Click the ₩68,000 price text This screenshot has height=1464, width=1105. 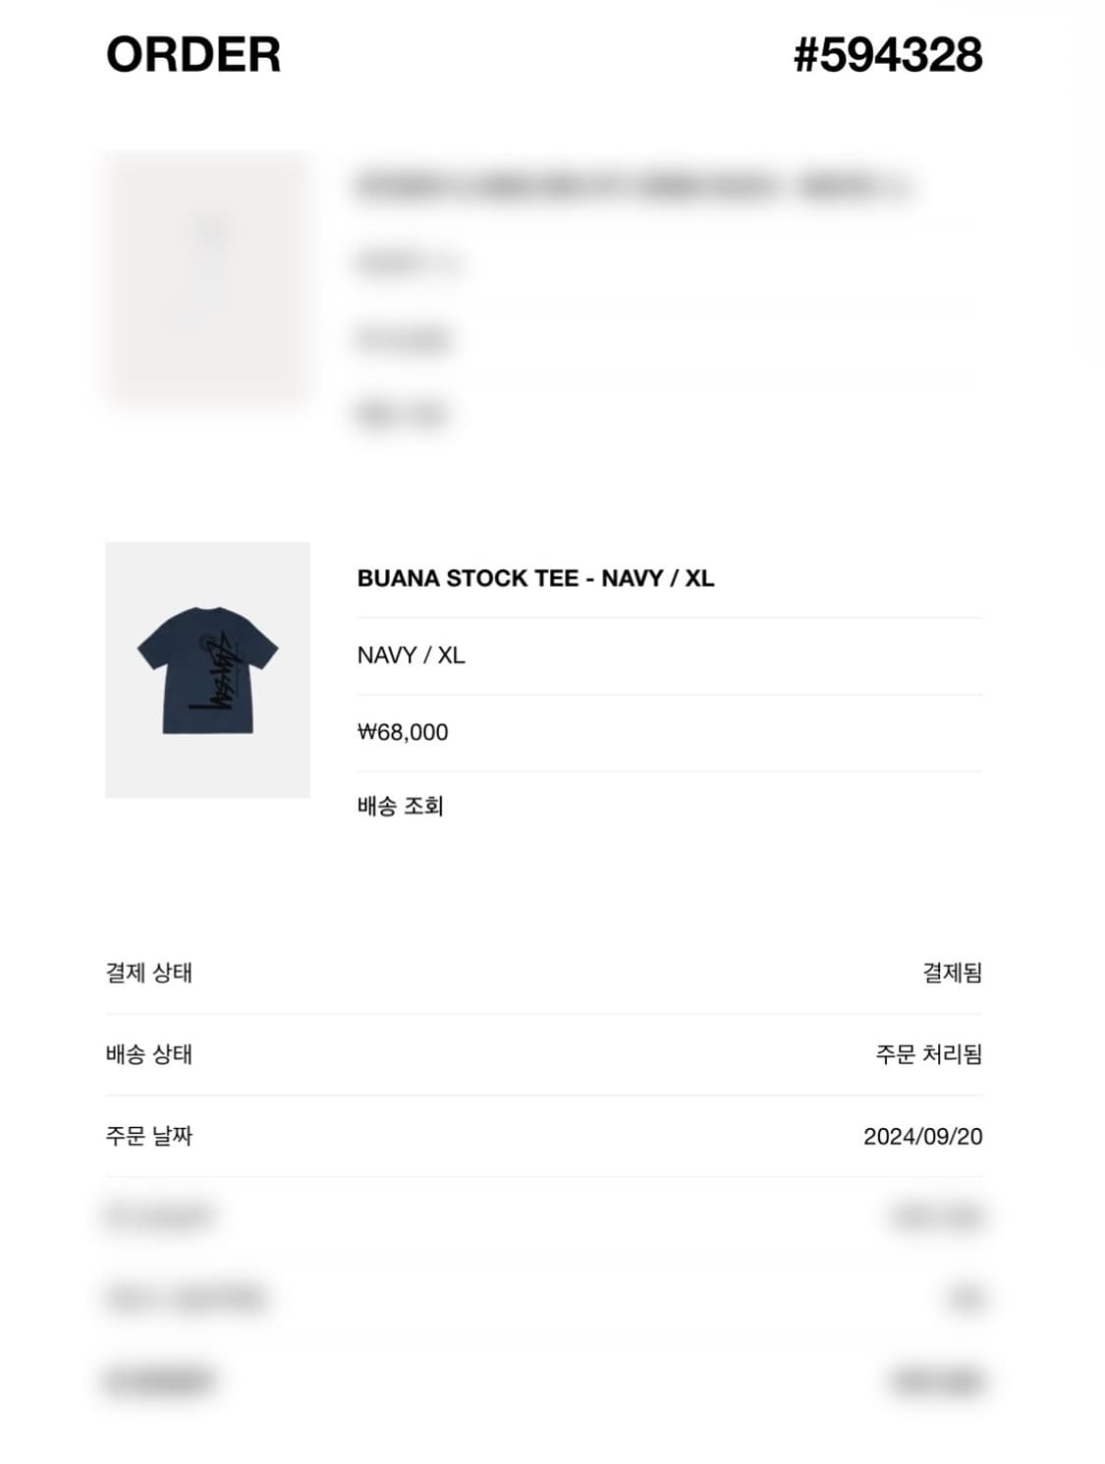tap(403, 732)
